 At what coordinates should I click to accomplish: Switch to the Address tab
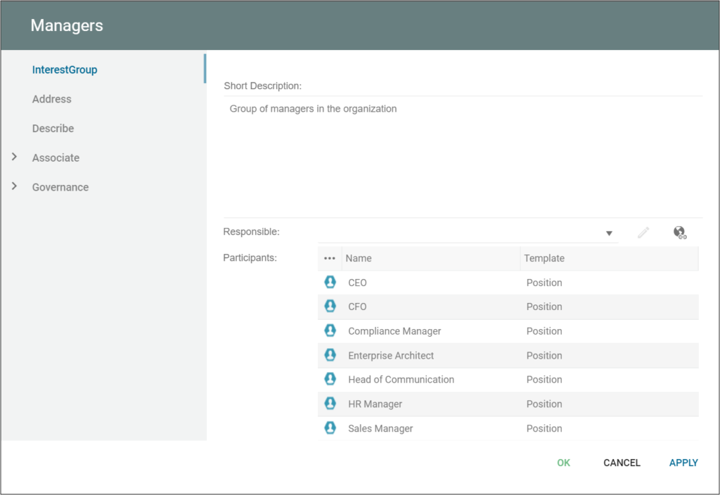click(52, 99)
